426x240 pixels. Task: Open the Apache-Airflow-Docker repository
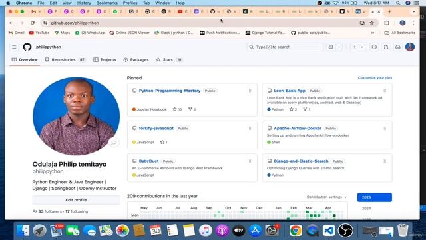(298, 128)
